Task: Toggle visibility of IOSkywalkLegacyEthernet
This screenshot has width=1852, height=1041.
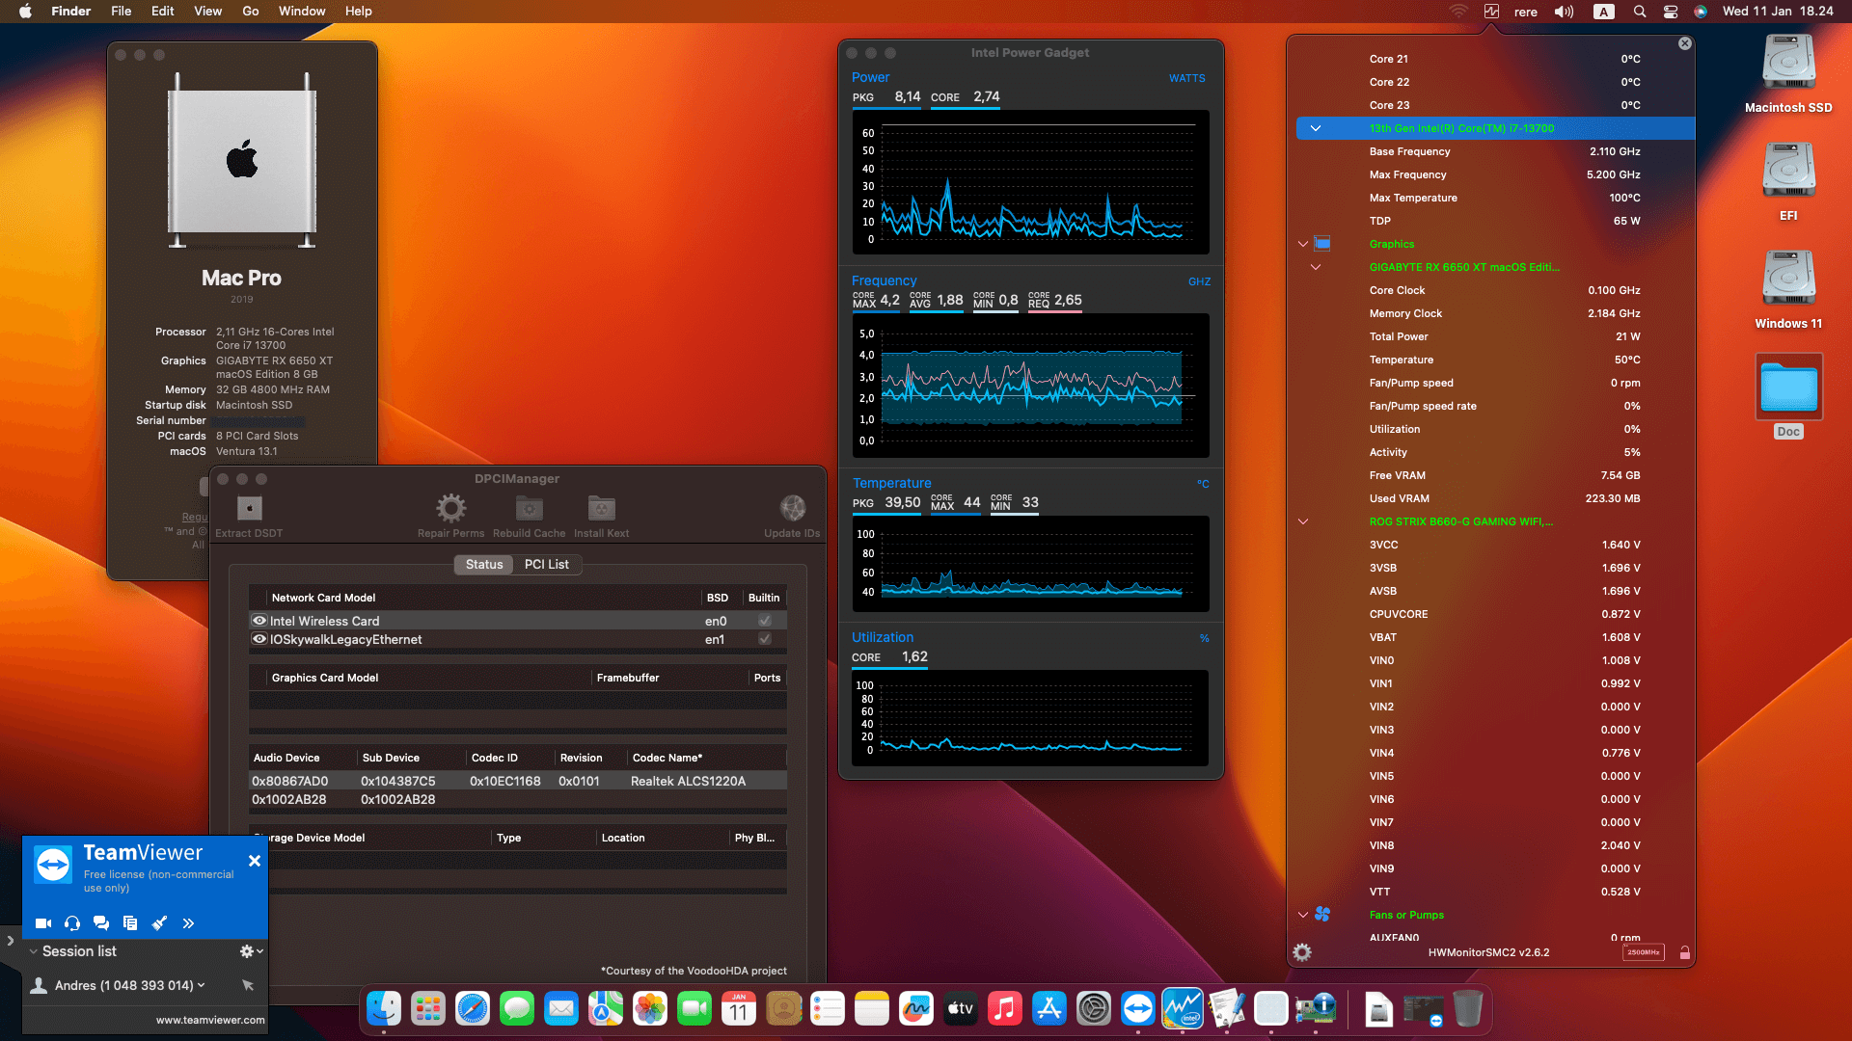Action: click(x=259, y=639)
